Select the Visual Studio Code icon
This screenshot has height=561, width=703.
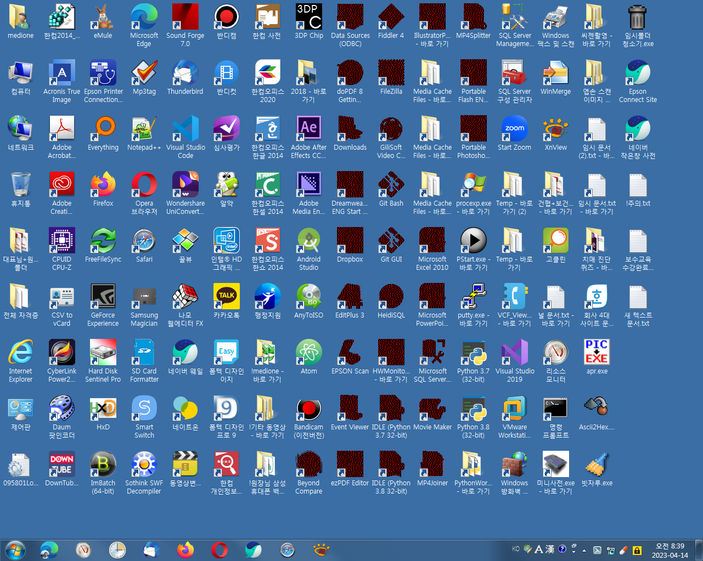[x=185, y=137]
